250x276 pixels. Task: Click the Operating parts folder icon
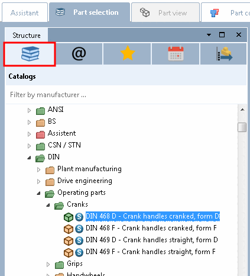point(50,194)
